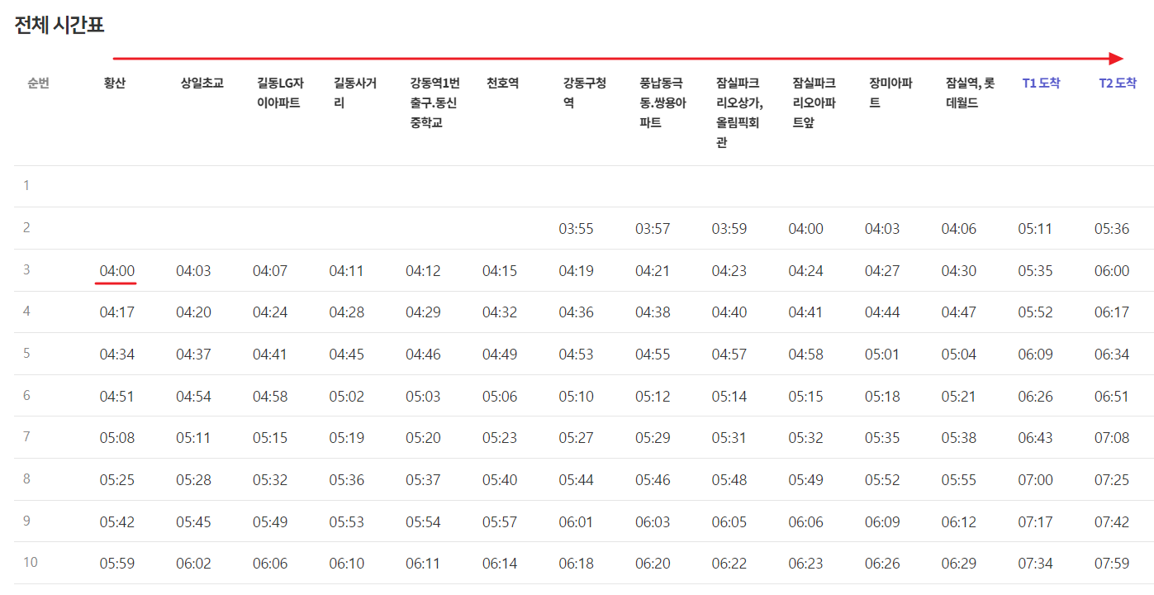This screenshot has width=1154, height=595.
Task: Click 04:17 under 황산 in row 4
Action: tap(116, 312)
